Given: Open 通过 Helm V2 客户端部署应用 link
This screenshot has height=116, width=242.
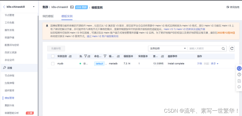Looking at the screenshot, I should pyautogui.click(x=102, y=36).
